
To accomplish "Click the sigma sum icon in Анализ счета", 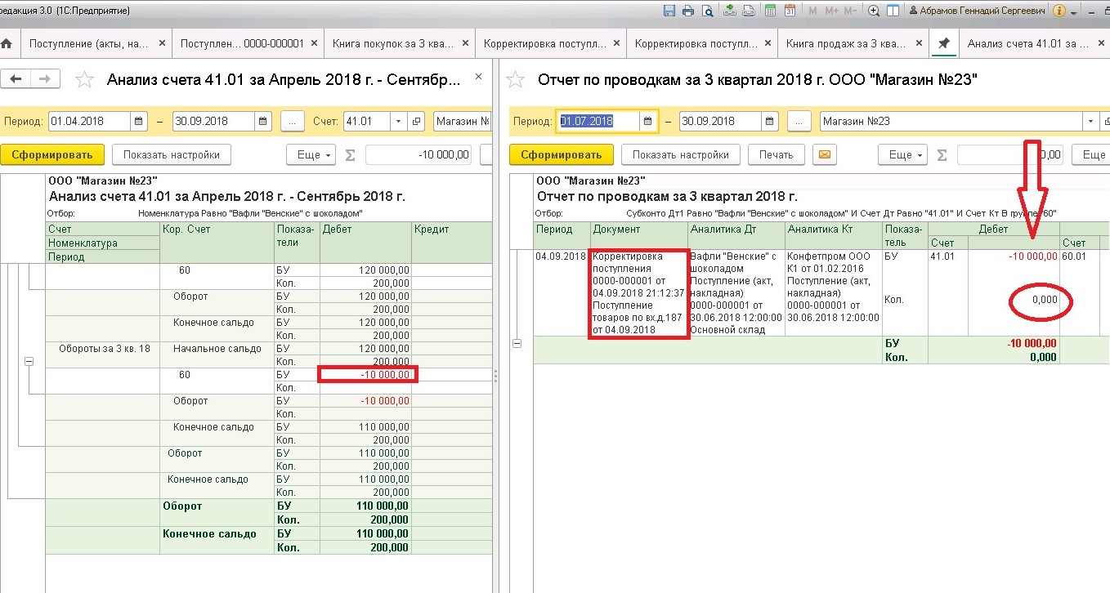I will tap(350, 154).
